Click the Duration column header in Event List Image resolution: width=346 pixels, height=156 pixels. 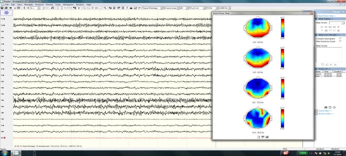(338, 72)
